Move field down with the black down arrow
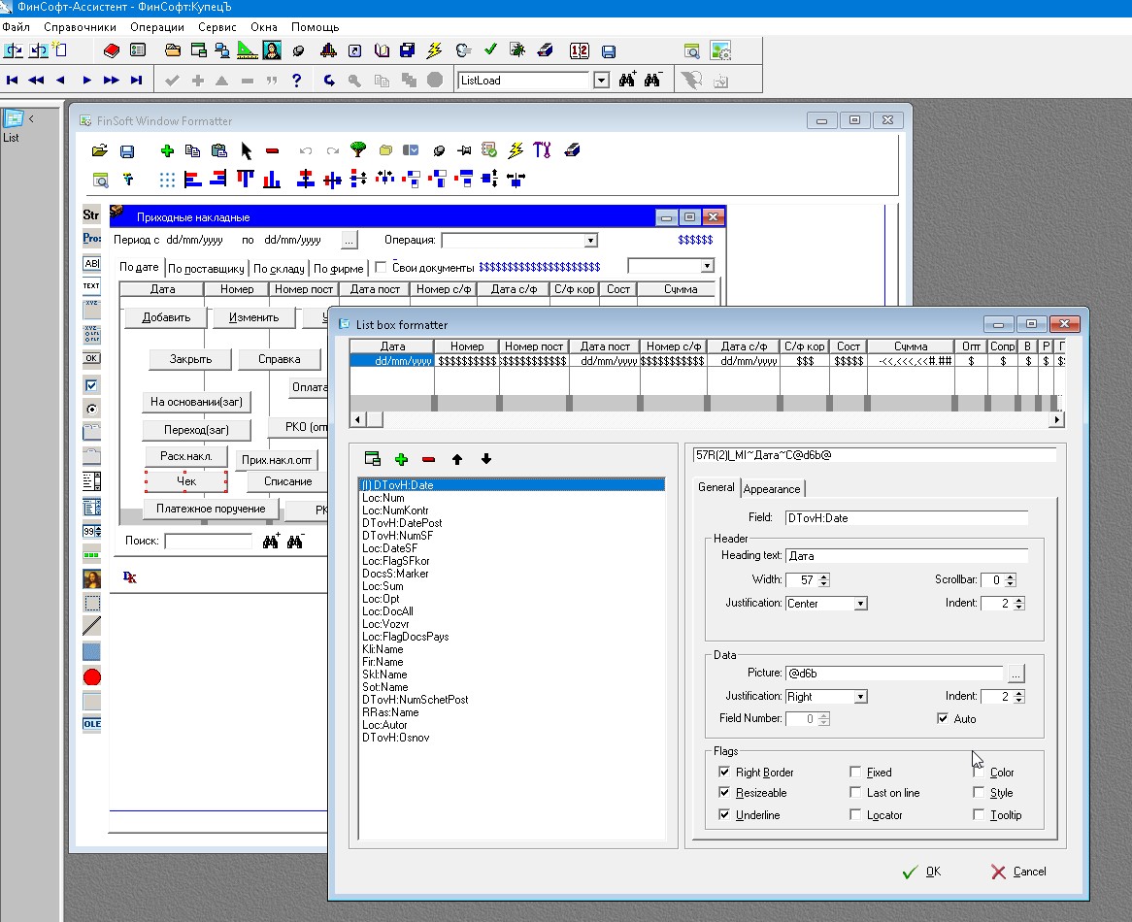1132x922 pixels. 486,459
